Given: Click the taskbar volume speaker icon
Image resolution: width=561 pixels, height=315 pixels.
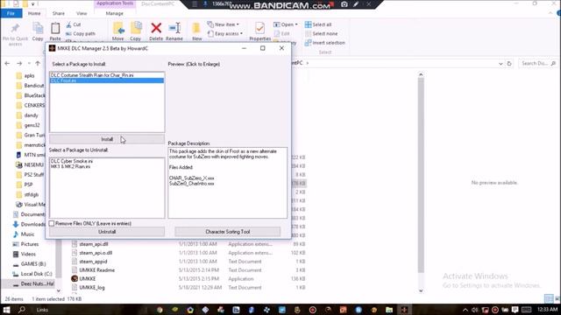Looking at the screenshot, I should (x=475, y=310).
